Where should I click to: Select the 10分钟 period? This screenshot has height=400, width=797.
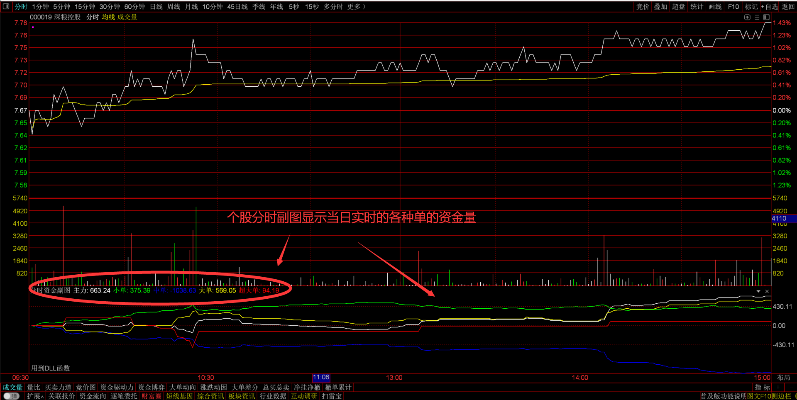point(213,7)
